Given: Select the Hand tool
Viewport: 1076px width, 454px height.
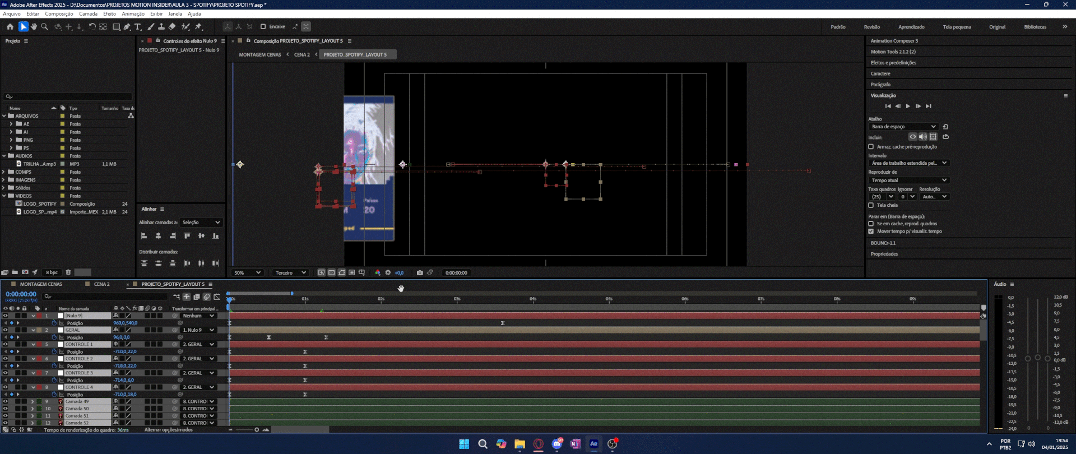Looking at the screenshot, I should click(34, 26).
